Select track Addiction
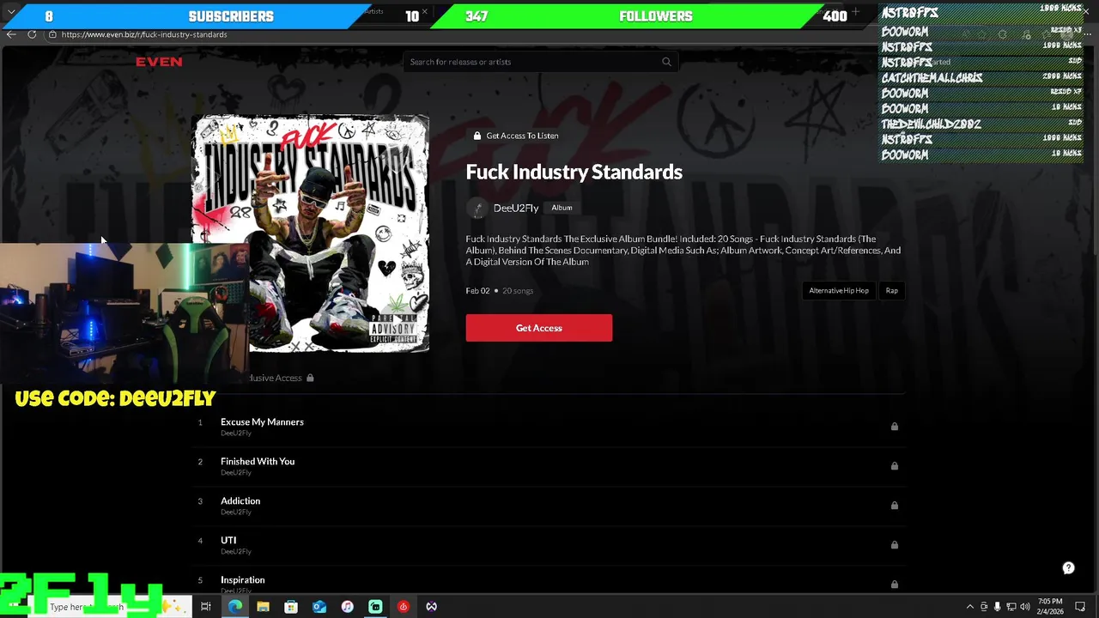The width and height of the screenshot is (1099, 618). tap(240, 500)
